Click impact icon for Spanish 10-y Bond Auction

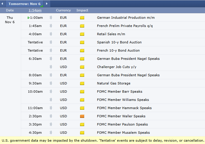[82, 42]
